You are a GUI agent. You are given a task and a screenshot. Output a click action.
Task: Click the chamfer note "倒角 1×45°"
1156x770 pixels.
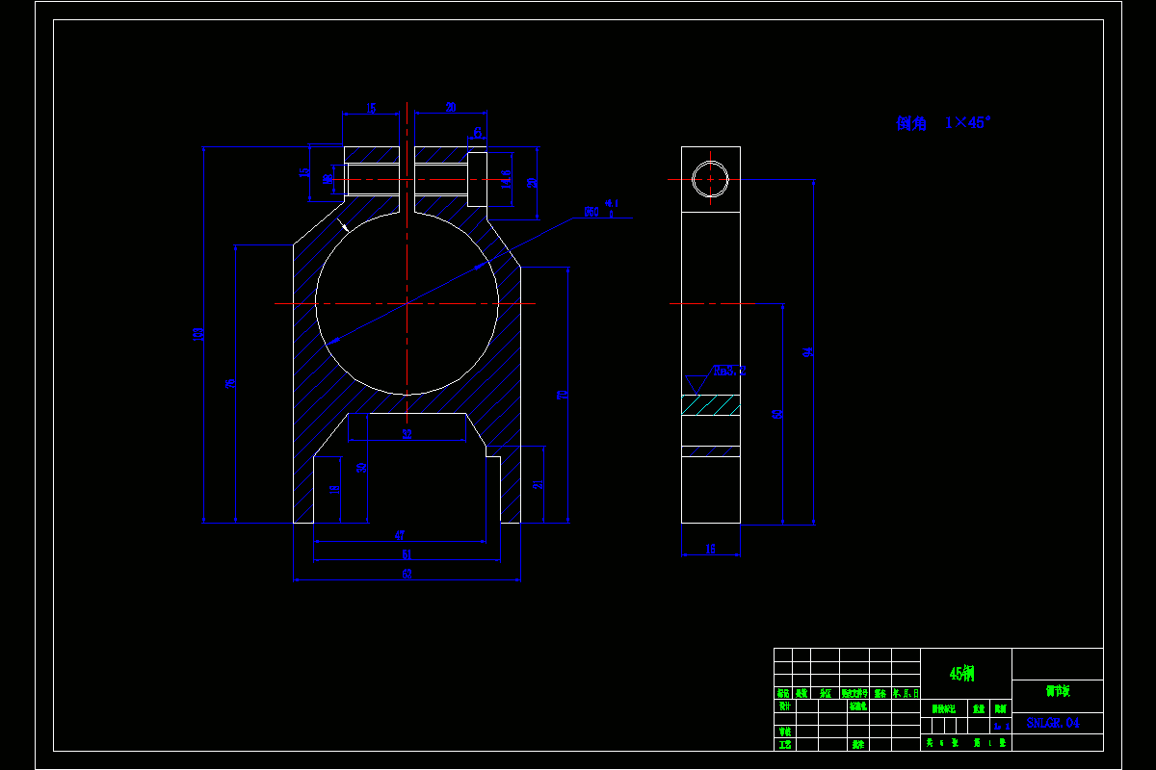pos(943,123)
